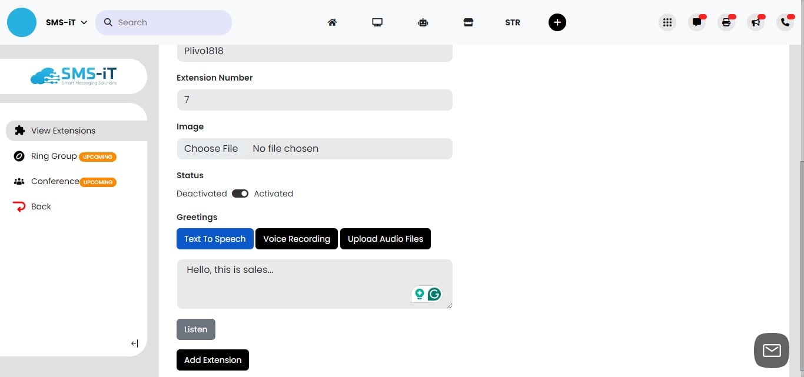This screenshot has width=804, height=377.
Task: Click the phone calls notification icon
Action: 785,22
